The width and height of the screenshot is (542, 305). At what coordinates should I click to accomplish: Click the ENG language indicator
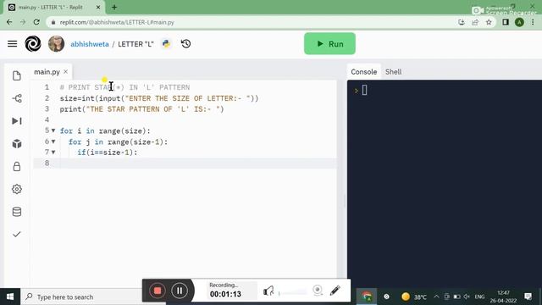point(479,297)
